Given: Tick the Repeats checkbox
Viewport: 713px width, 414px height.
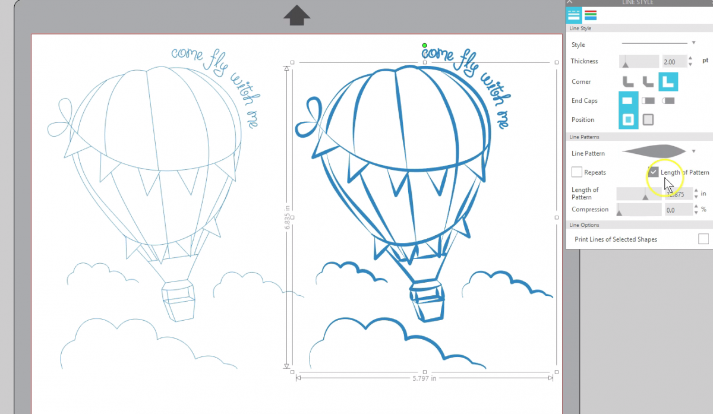Looking at the screenshot, I should pyautogui.click(x=576, y=172).
